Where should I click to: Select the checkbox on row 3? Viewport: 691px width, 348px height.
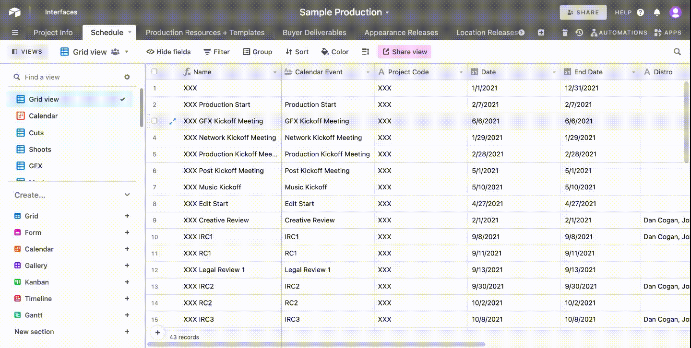tap(154, 121)
